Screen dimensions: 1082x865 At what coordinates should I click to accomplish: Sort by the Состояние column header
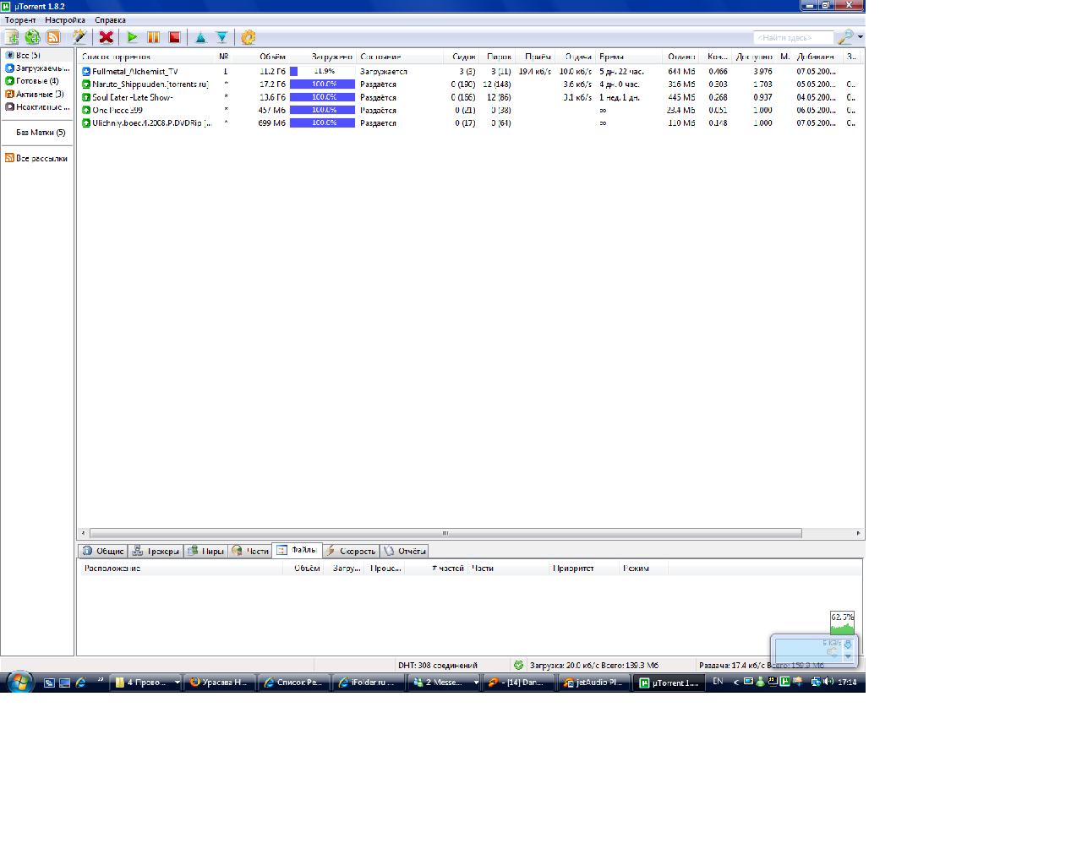(x=400, y=57)
